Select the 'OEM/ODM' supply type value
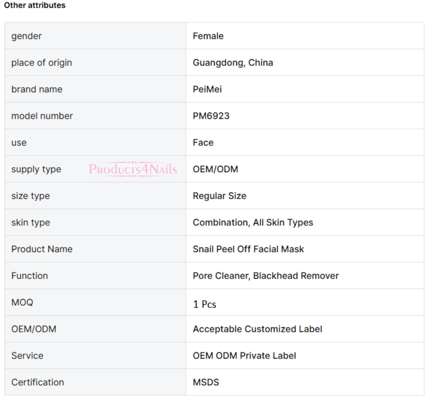 click(215, 169)
